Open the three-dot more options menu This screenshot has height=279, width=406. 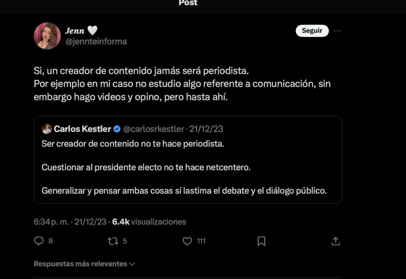pyautogui.click(x=337, y=31)
